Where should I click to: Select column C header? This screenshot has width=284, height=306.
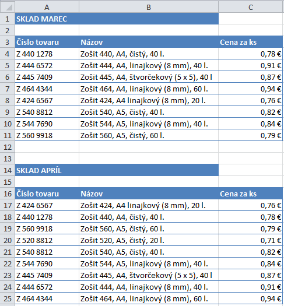(251, 7)
